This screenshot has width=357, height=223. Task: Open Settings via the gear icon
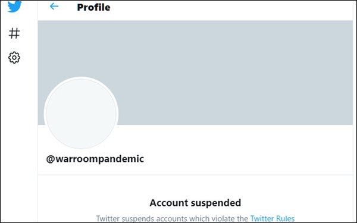pos(14,58)
